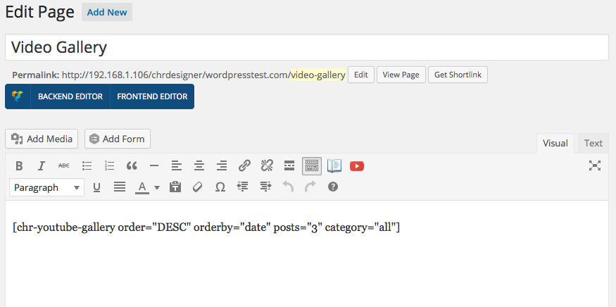Apply strikethrough formatting
Viewport: 616px width, 307px height.
coord(63,166)
